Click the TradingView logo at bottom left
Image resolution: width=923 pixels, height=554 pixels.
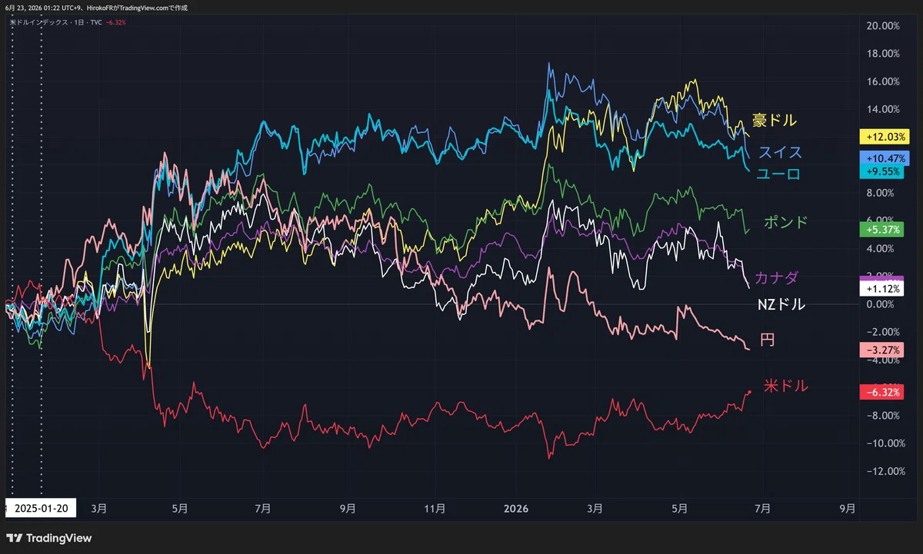click(x=49, y=538)
